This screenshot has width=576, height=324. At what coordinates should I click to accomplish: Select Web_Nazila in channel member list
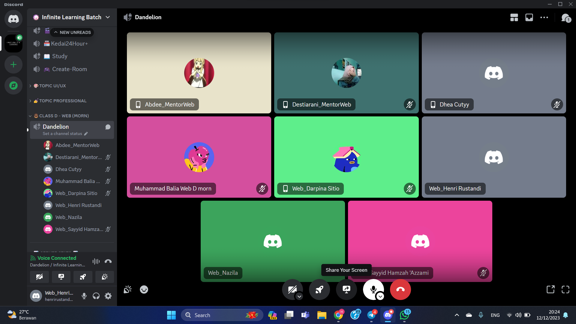78,217
